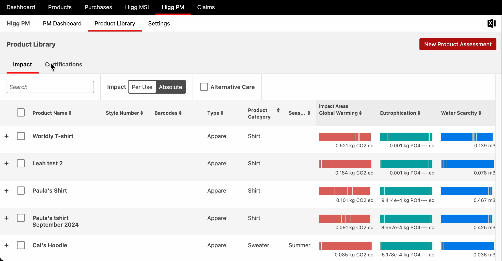Open the Settings tab
Viewport: 502px width, 261px height.
[159, 23]
